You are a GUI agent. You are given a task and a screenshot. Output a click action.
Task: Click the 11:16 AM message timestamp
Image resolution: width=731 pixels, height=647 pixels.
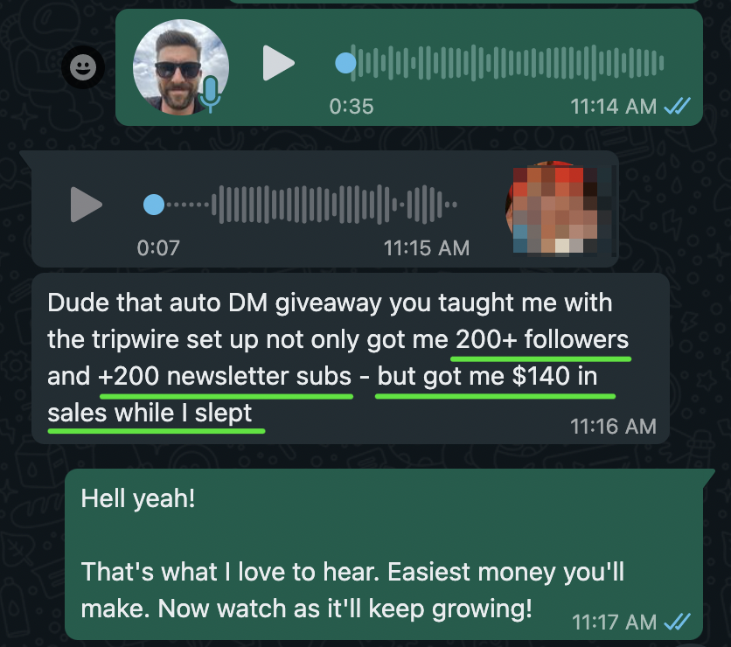(613, 427)
